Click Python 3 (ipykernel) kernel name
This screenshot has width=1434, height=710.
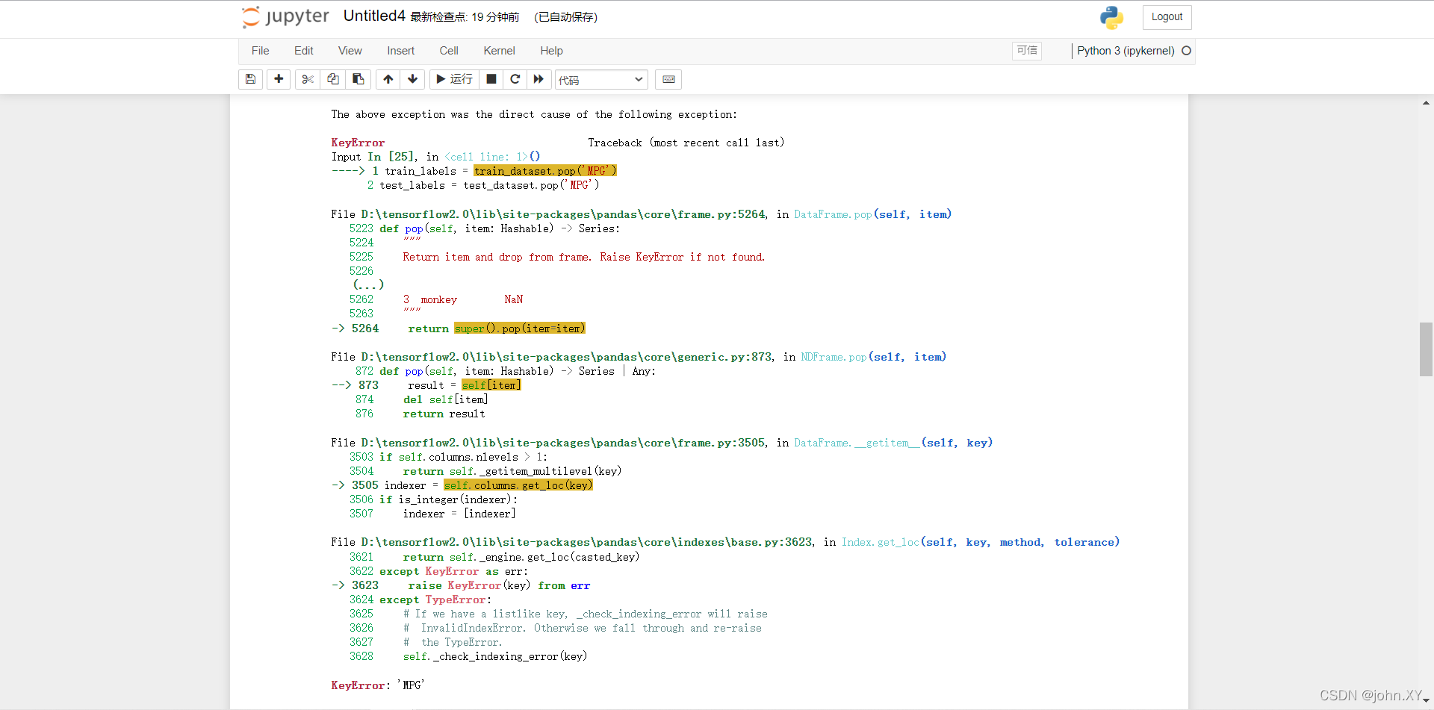pyautogui.click(x=1126, y=51)
